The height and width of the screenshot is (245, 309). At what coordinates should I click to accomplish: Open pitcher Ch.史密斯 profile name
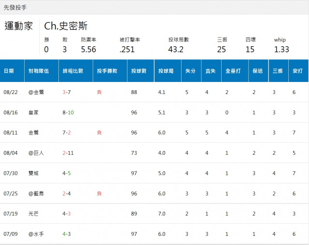[x=66, y=26]
